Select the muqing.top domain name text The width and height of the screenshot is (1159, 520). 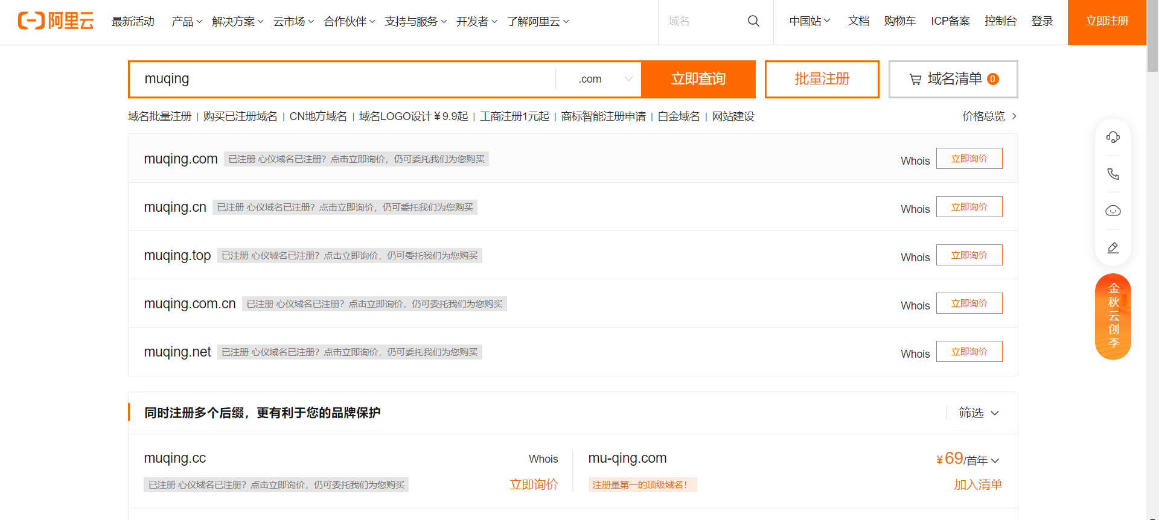tap(177, 255)
